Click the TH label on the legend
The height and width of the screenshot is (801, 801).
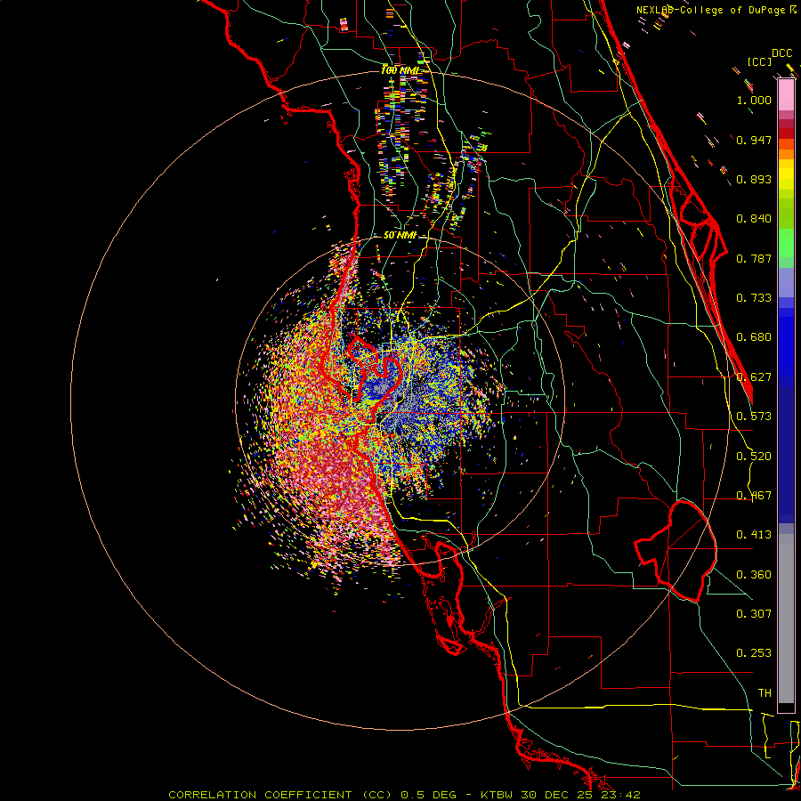coord(765,693)
